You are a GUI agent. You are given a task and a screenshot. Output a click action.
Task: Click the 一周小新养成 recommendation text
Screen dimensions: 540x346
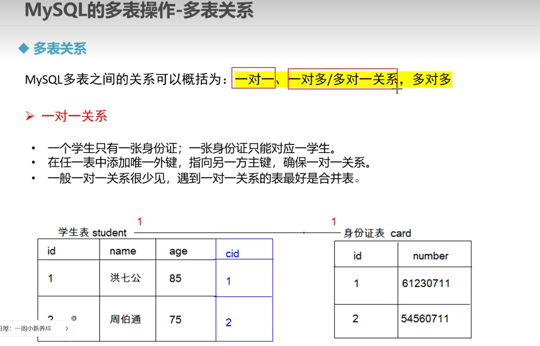[x=33, y=328]
